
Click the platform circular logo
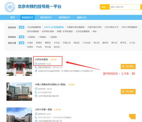pos(10,7)
